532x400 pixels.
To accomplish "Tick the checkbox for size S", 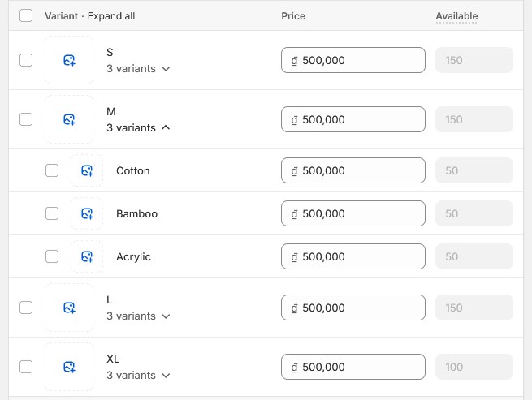I will coord(26,60).
